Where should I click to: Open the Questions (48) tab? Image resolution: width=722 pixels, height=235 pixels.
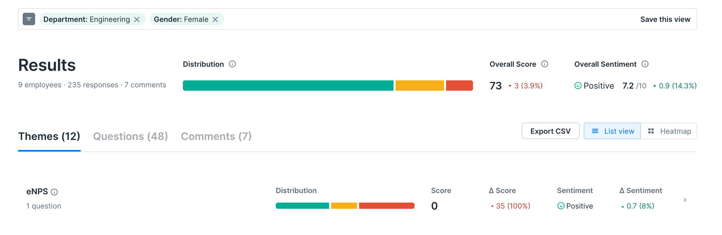click(130, 136)
